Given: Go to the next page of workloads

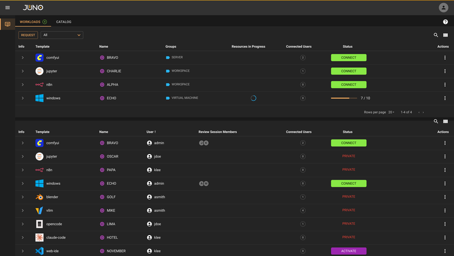Looking at the screenshot, I should tap(423, 113).
